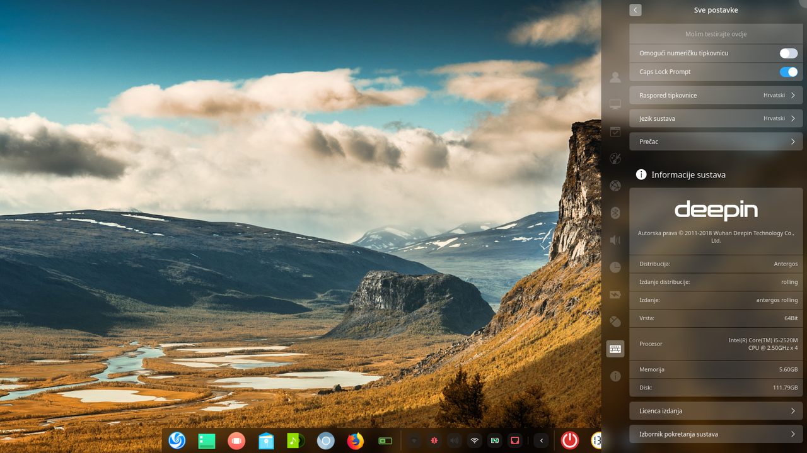Open the Network settings globe icon

[x=615, y=186]
